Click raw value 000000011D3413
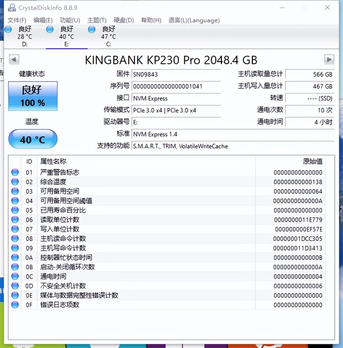The width and height of the screenshot is (343, 348). pyautogui.click(x=297, y=248)
